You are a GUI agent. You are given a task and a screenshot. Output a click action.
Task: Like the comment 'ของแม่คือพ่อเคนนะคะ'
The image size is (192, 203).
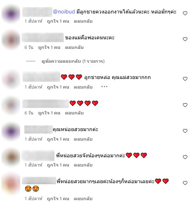[x=185, y=39]
